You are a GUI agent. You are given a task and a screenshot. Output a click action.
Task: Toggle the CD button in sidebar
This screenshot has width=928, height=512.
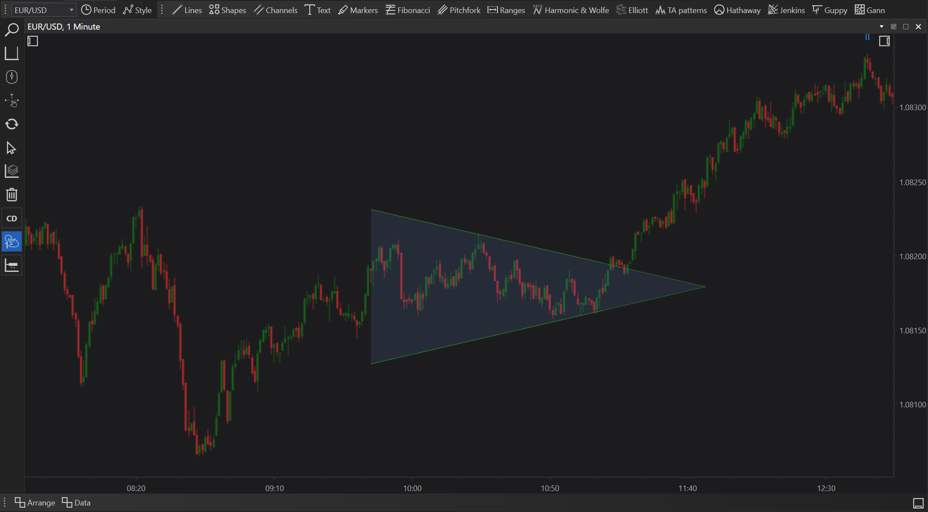tap(12, 218)
